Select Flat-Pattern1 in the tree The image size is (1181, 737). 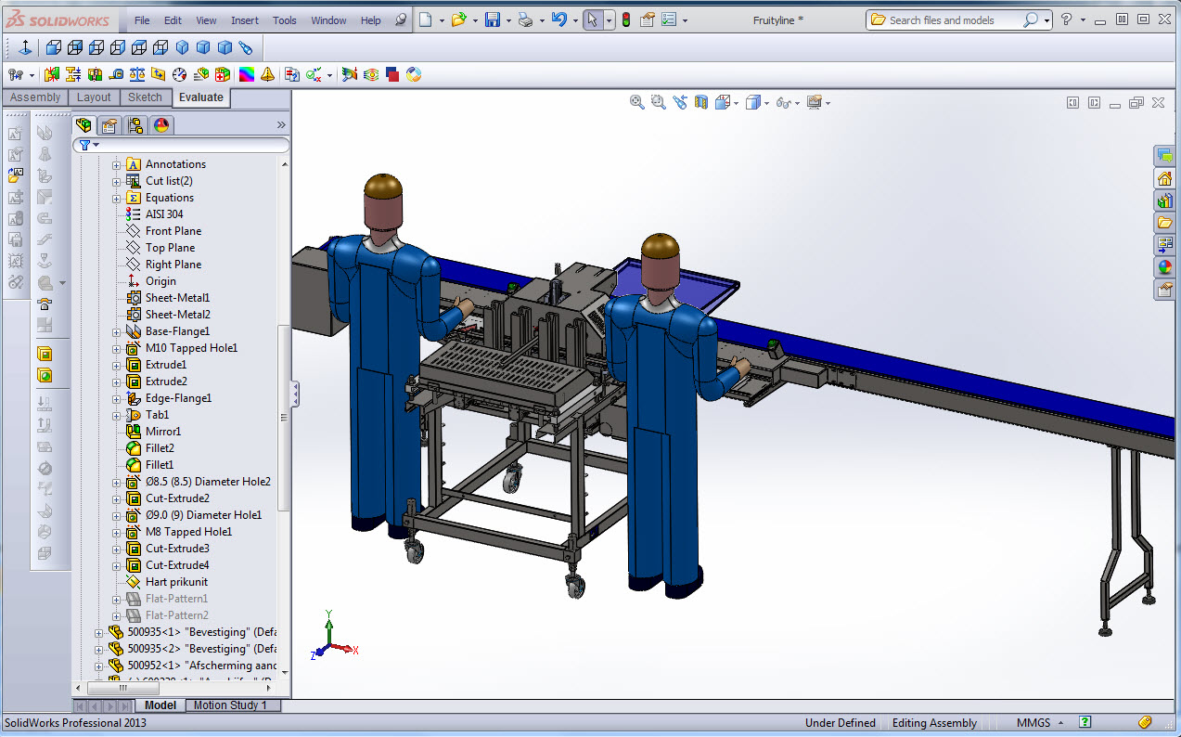[176, 599]
